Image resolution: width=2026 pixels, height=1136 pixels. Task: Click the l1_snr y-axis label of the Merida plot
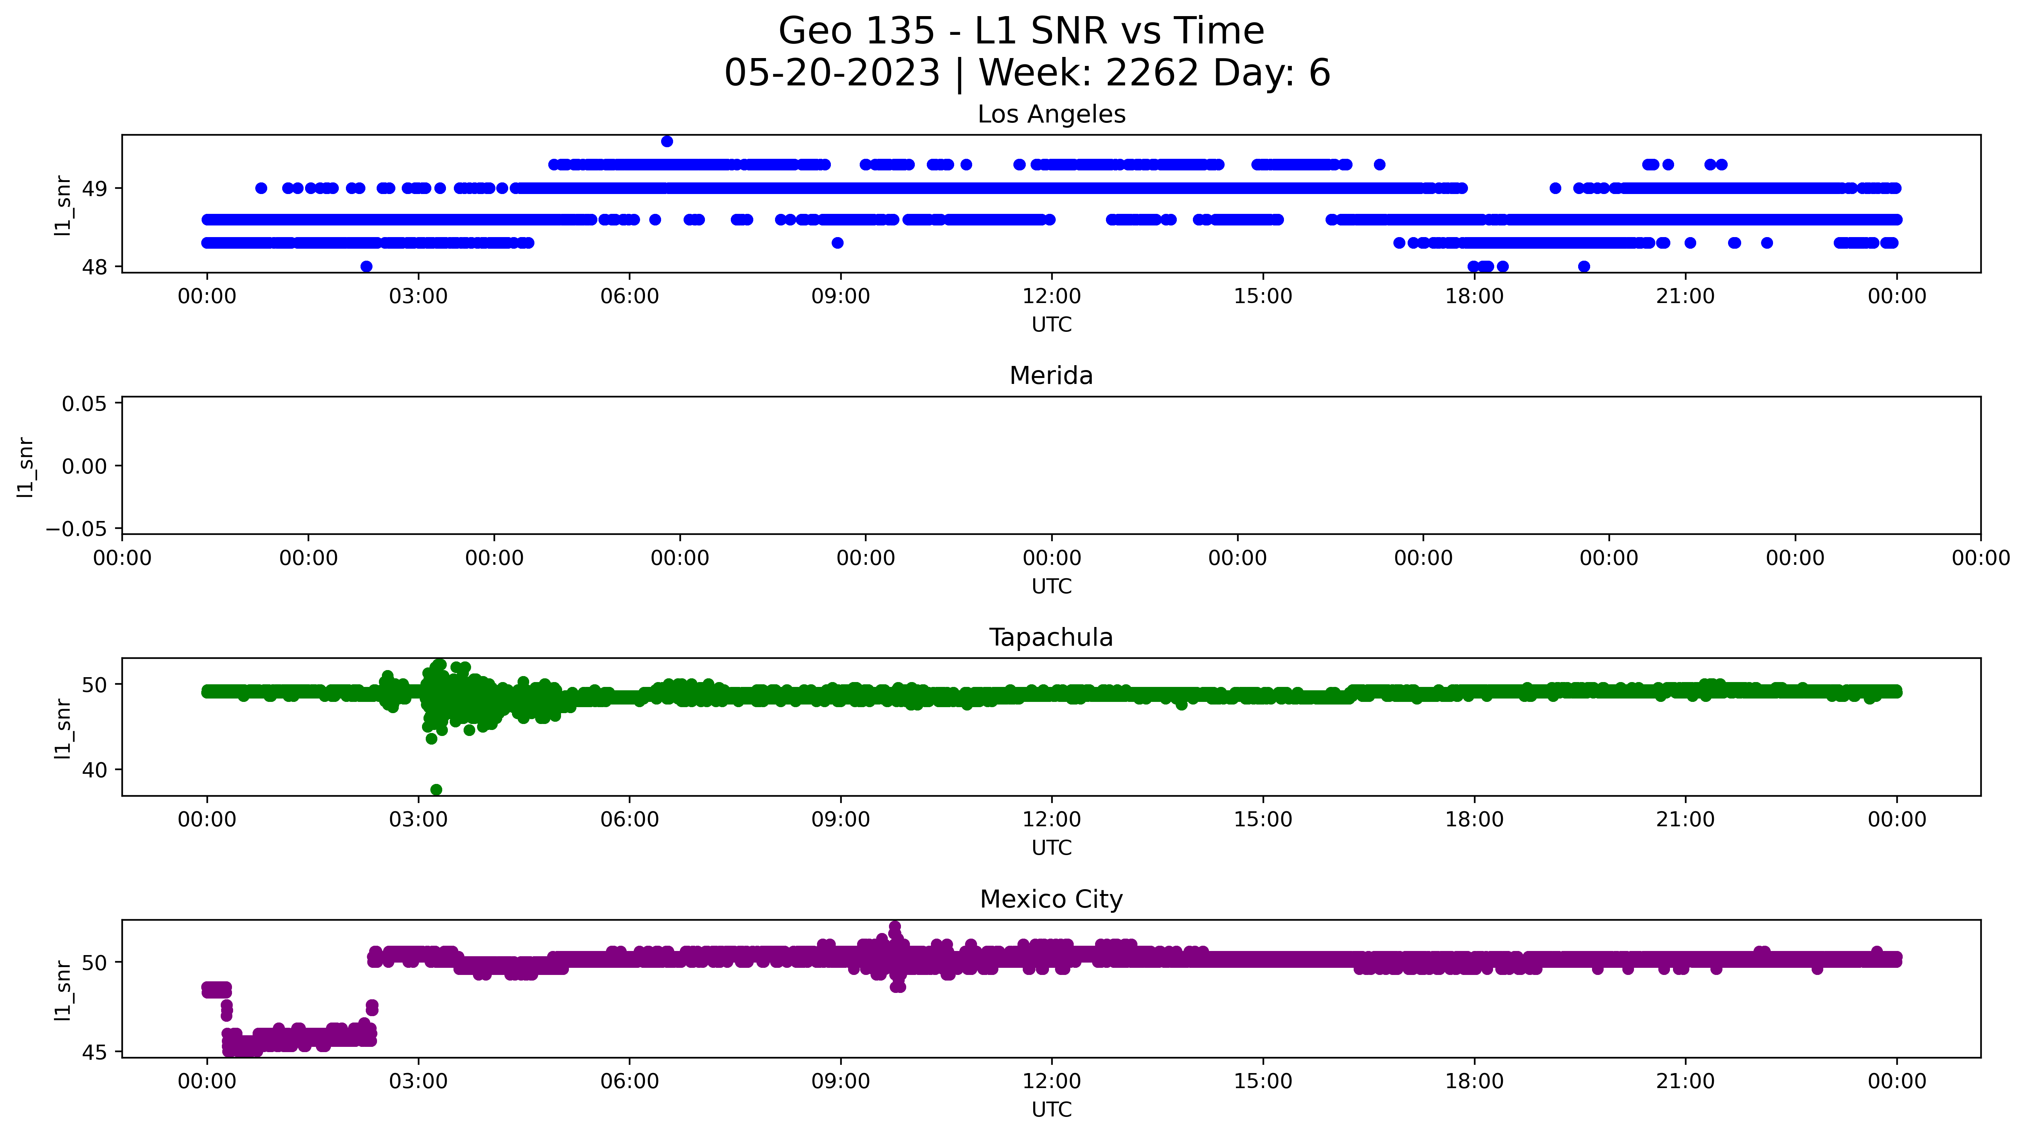[x=26, y=467]
